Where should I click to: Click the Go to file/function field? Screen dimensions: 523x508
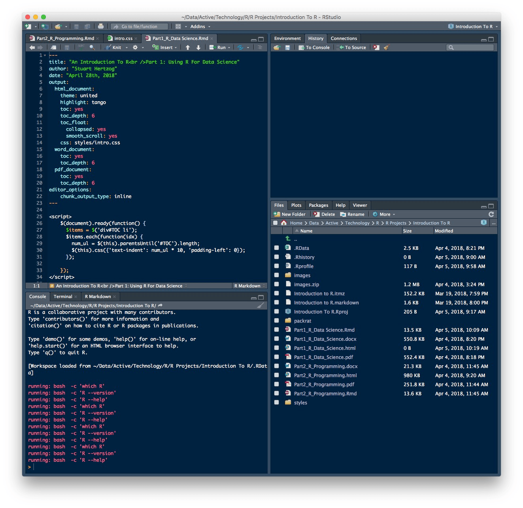coord(140,26)
